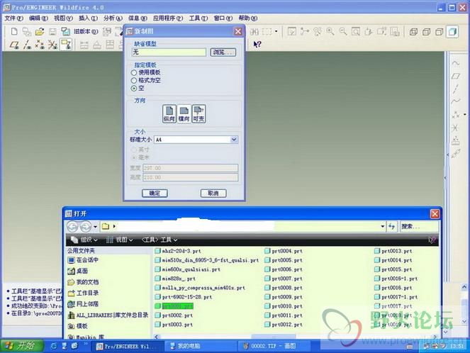Expand the navigation history arrow beside forward button
The height and width of the screenshot is (353, 470).
coord(95,227)
